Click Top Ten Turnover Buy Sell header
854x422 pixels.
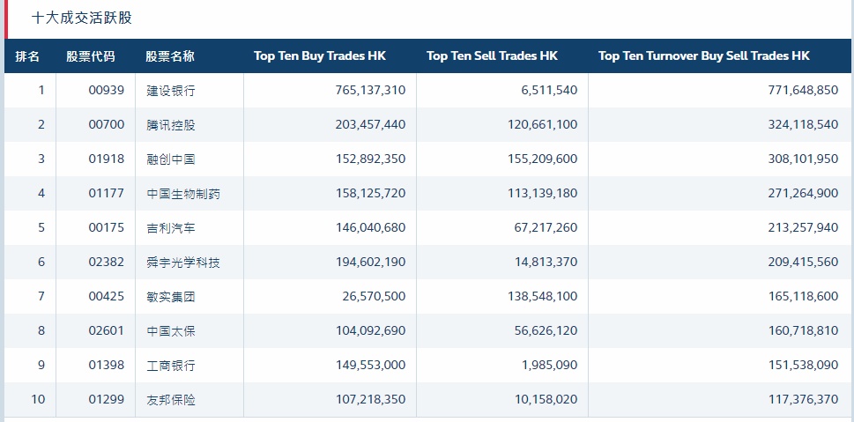pyautogui.click(x=703, y=56)
